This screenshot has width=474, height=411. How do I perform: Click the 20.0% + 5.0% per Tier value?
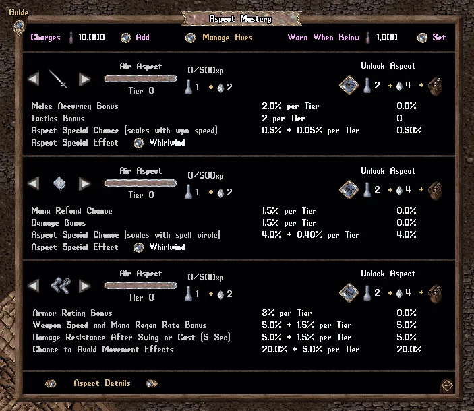pyautogui.click(x=311, y=350)
